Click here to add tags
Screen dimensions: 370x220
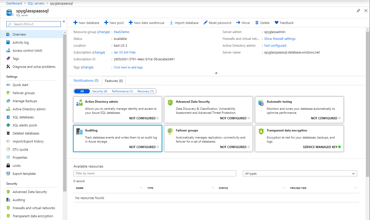coord(128,67)
